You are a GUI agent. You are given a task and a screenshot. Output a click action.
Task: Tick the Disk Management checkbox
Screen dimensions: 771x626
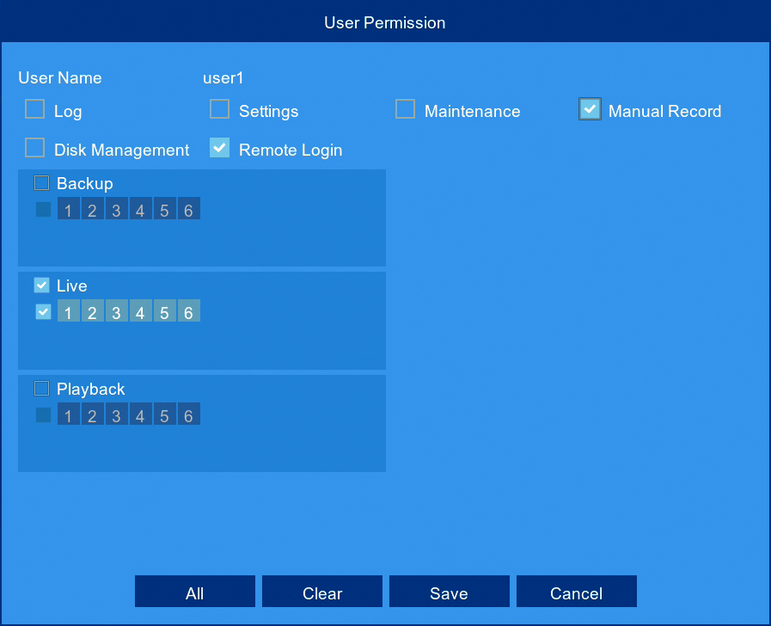pos(35,148)
